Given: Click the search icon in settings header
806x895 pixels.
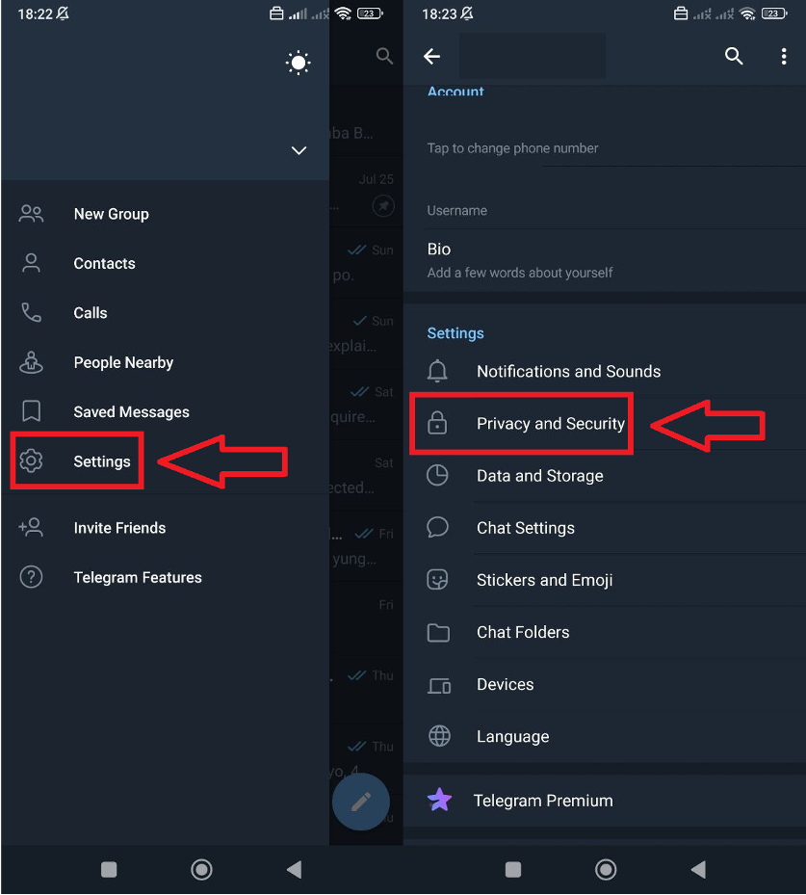Looking at the screenshot, I should tap(734, 57).
